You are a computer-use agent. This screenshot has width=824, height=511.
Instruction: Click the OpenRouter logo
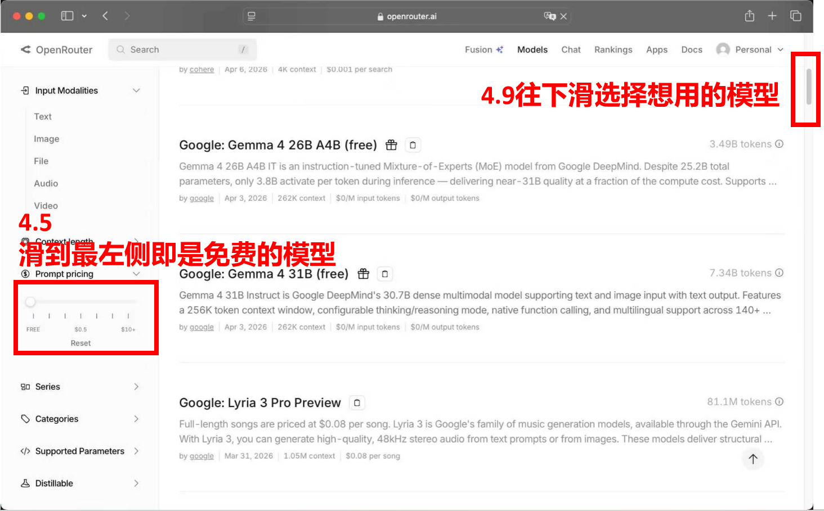[x=56, y=49]
